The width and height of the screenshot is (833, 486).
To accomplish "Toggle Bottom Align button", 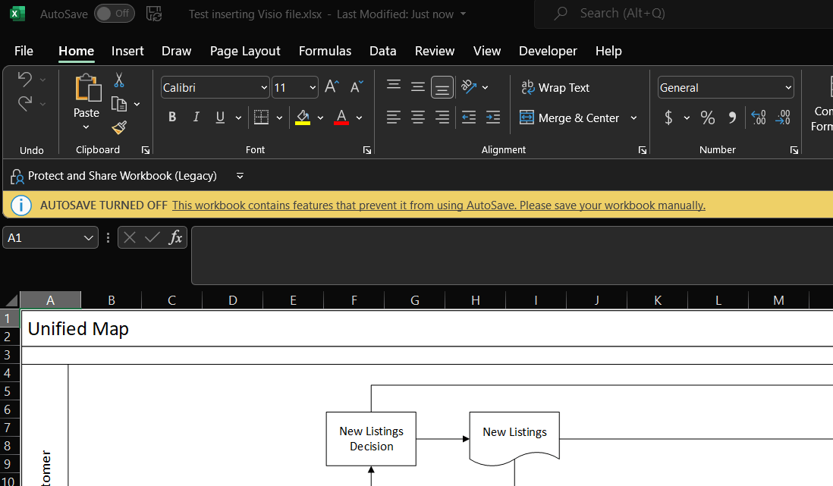I will [x=442, y=87].
